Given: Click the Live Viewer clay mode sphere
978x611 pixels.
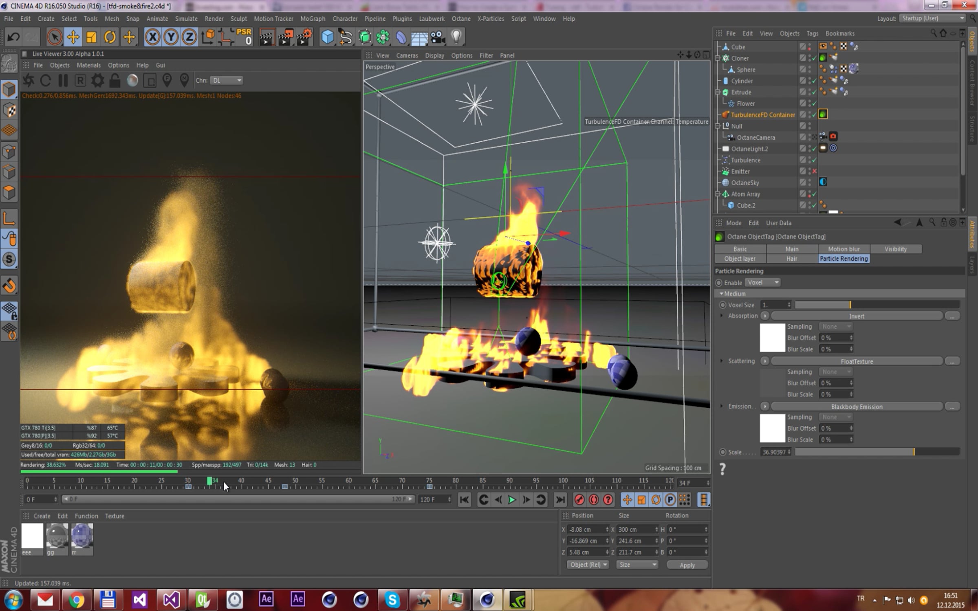Looking at the screenshot, I should [x=132, y=80].
